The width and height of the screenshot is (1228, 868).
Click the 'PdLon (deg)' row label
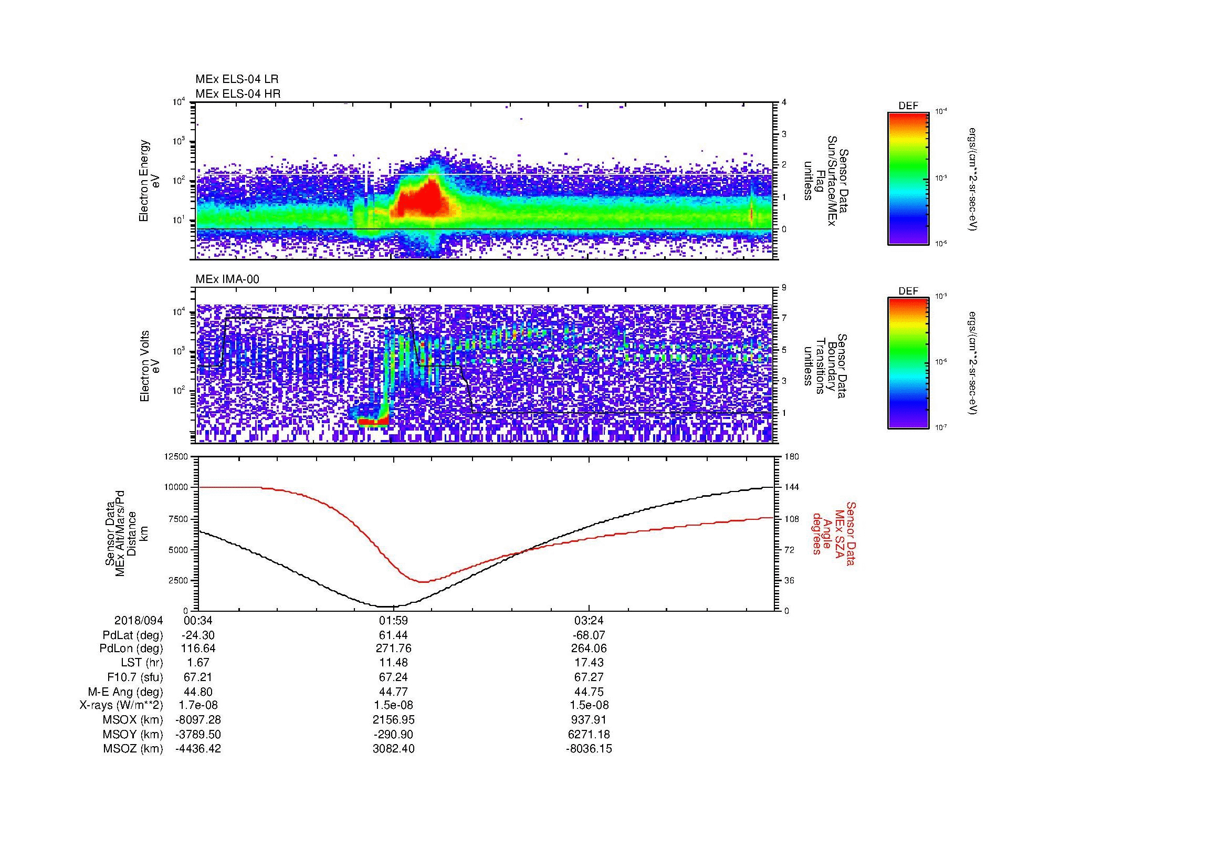tap(132, 649)
